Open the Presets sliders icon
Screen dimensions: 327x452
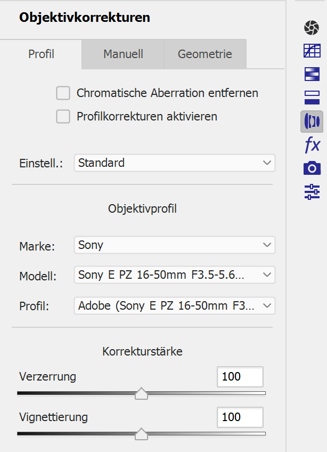[x=312, y=192]
